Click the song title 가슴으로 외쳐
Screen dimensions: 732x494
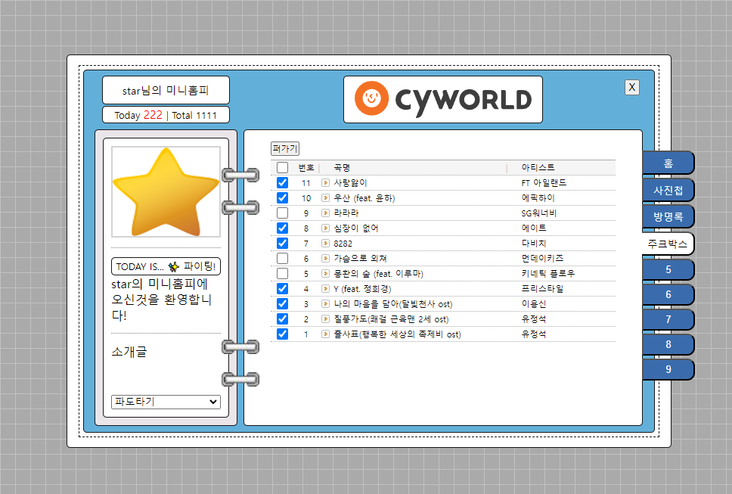pos(360,258)
